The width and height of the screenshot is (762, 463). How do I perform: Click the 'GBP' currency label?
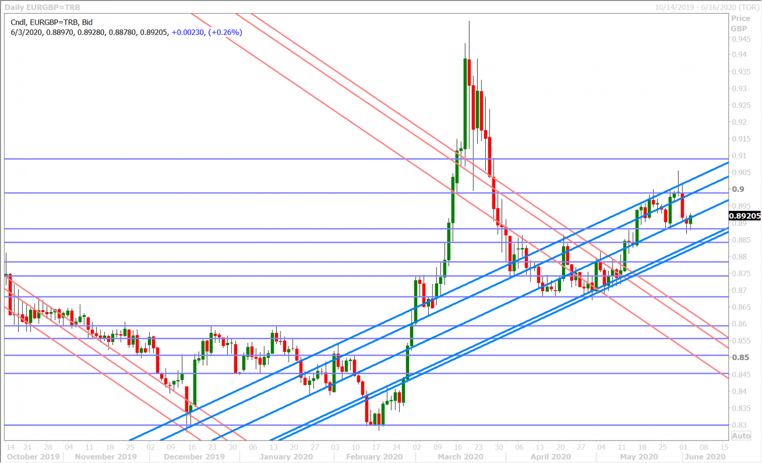739,29
